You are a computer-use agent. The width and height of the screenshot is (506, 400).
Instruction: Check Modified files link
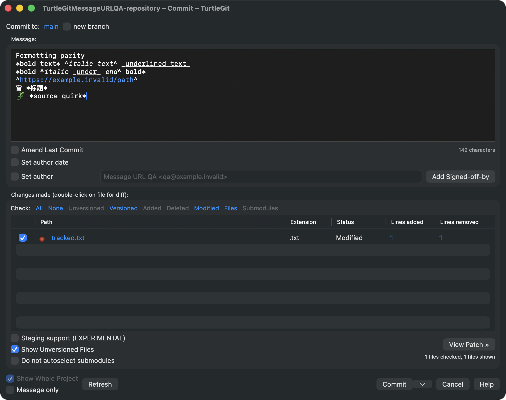pos(206,208)
